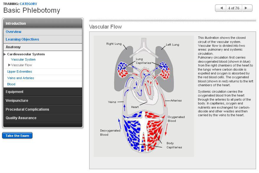Expand the Procedural Complications section
Image resolution: width=259 pixels, height=173 pixels.
[x=27, y=109]
